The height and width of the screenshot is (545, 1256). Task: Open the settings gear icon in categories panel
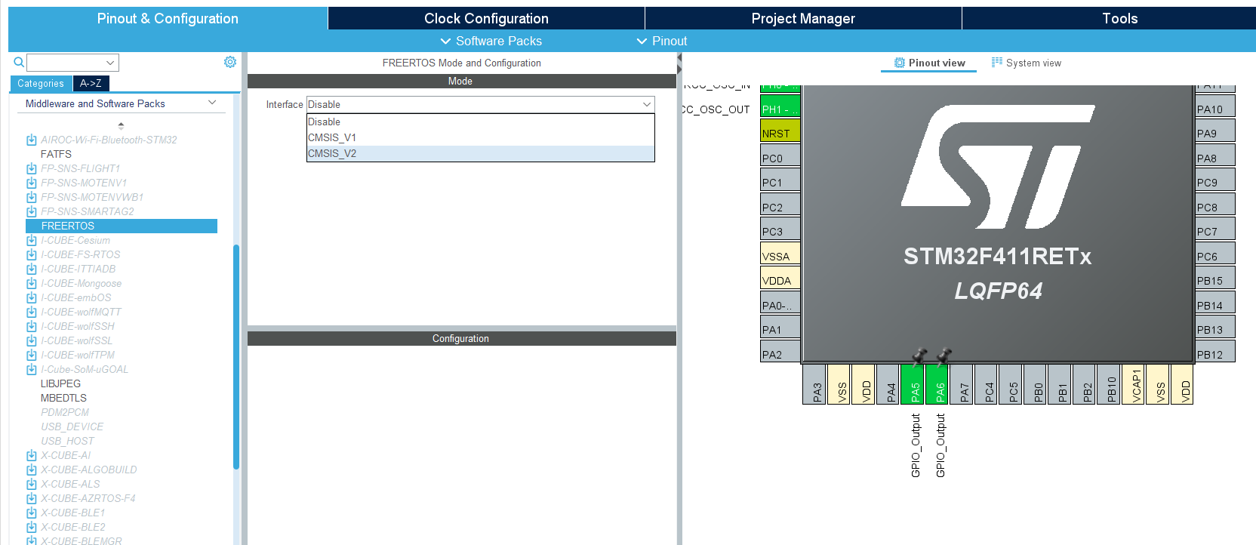230,62
